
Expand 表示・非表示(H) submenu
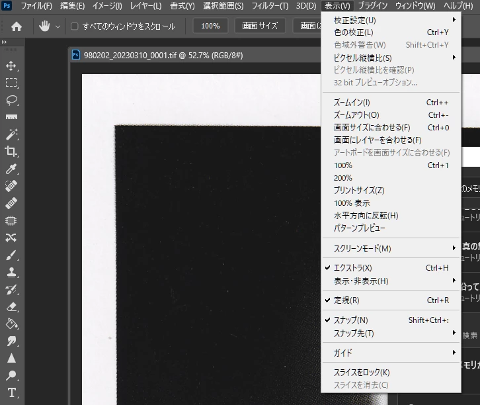pyautogui.click(x=391, y=281)
